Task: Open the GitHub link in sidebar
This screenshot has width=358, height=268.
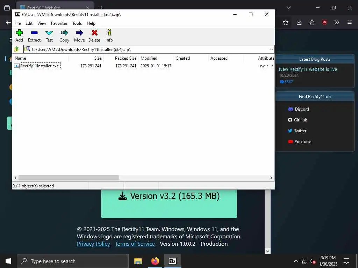Action: (298, 120)
